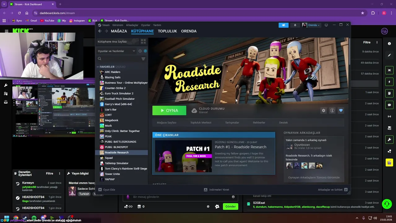Open the Topluluk Merkezi game tab
Image resolution: width=396 pixels, height=223 pixels.
coord(201,123)
